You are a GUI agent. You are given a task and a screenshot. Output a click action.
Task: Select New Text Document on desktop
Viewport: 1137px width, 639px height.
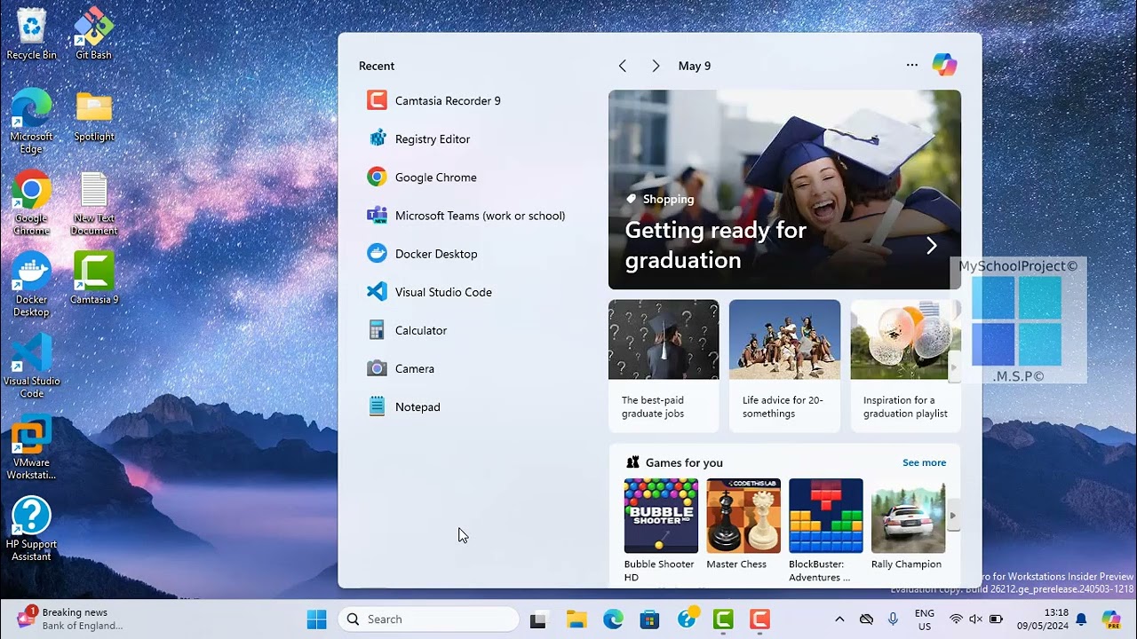93,204
